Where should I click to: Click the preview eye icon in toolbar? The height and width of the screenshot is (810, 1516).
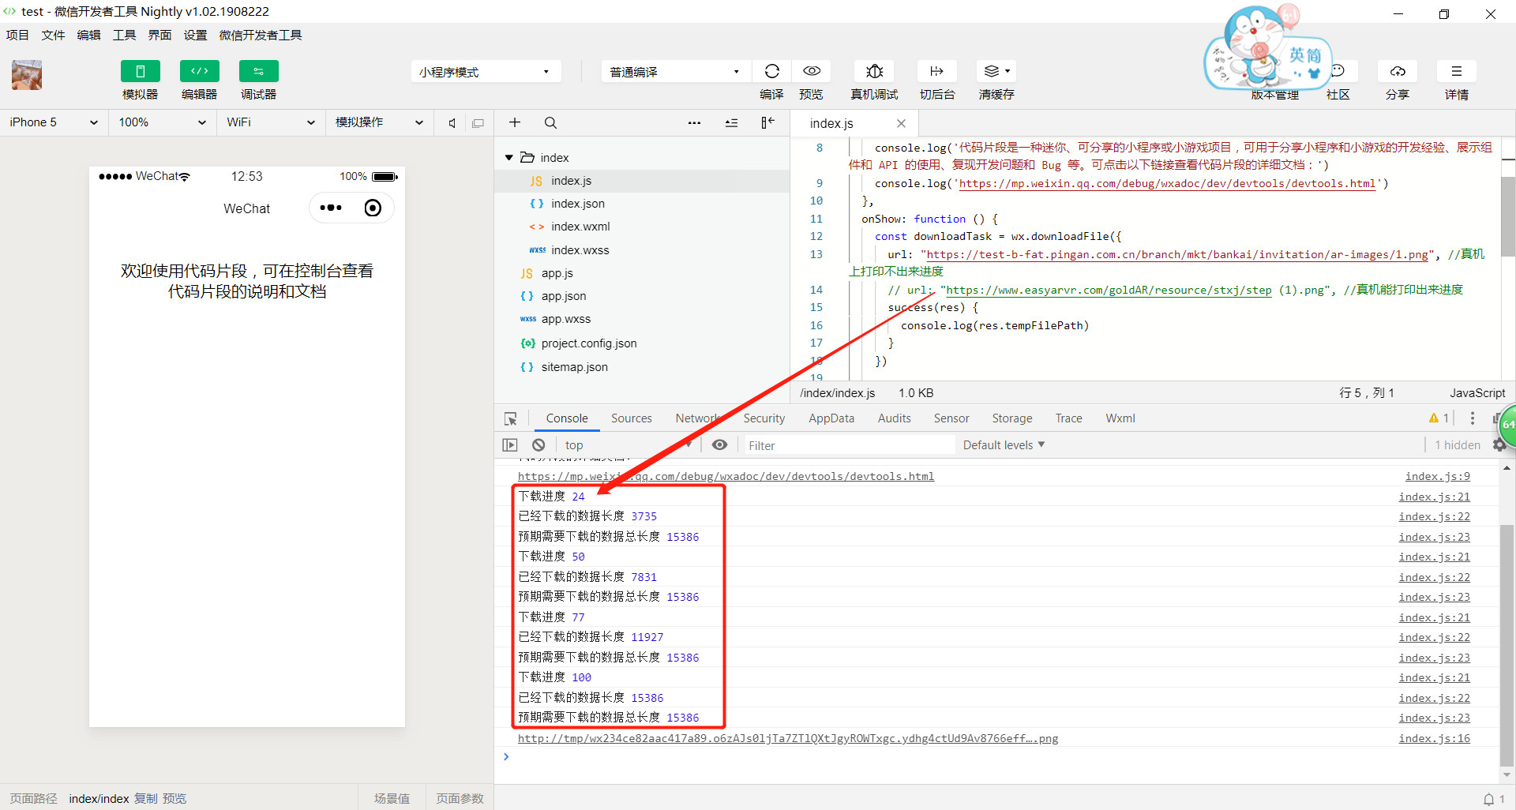(811, 71)
